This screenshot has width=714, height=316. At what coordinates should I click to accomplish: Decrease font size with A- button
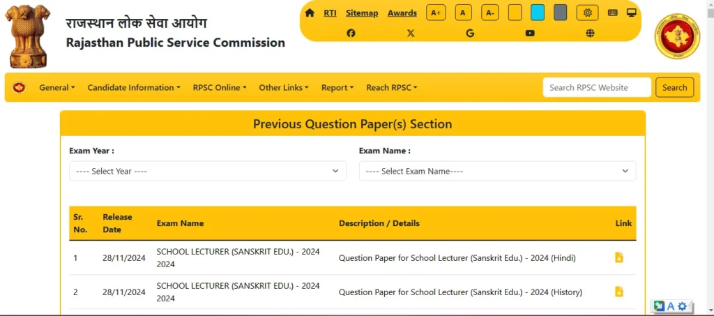point(490,13)
